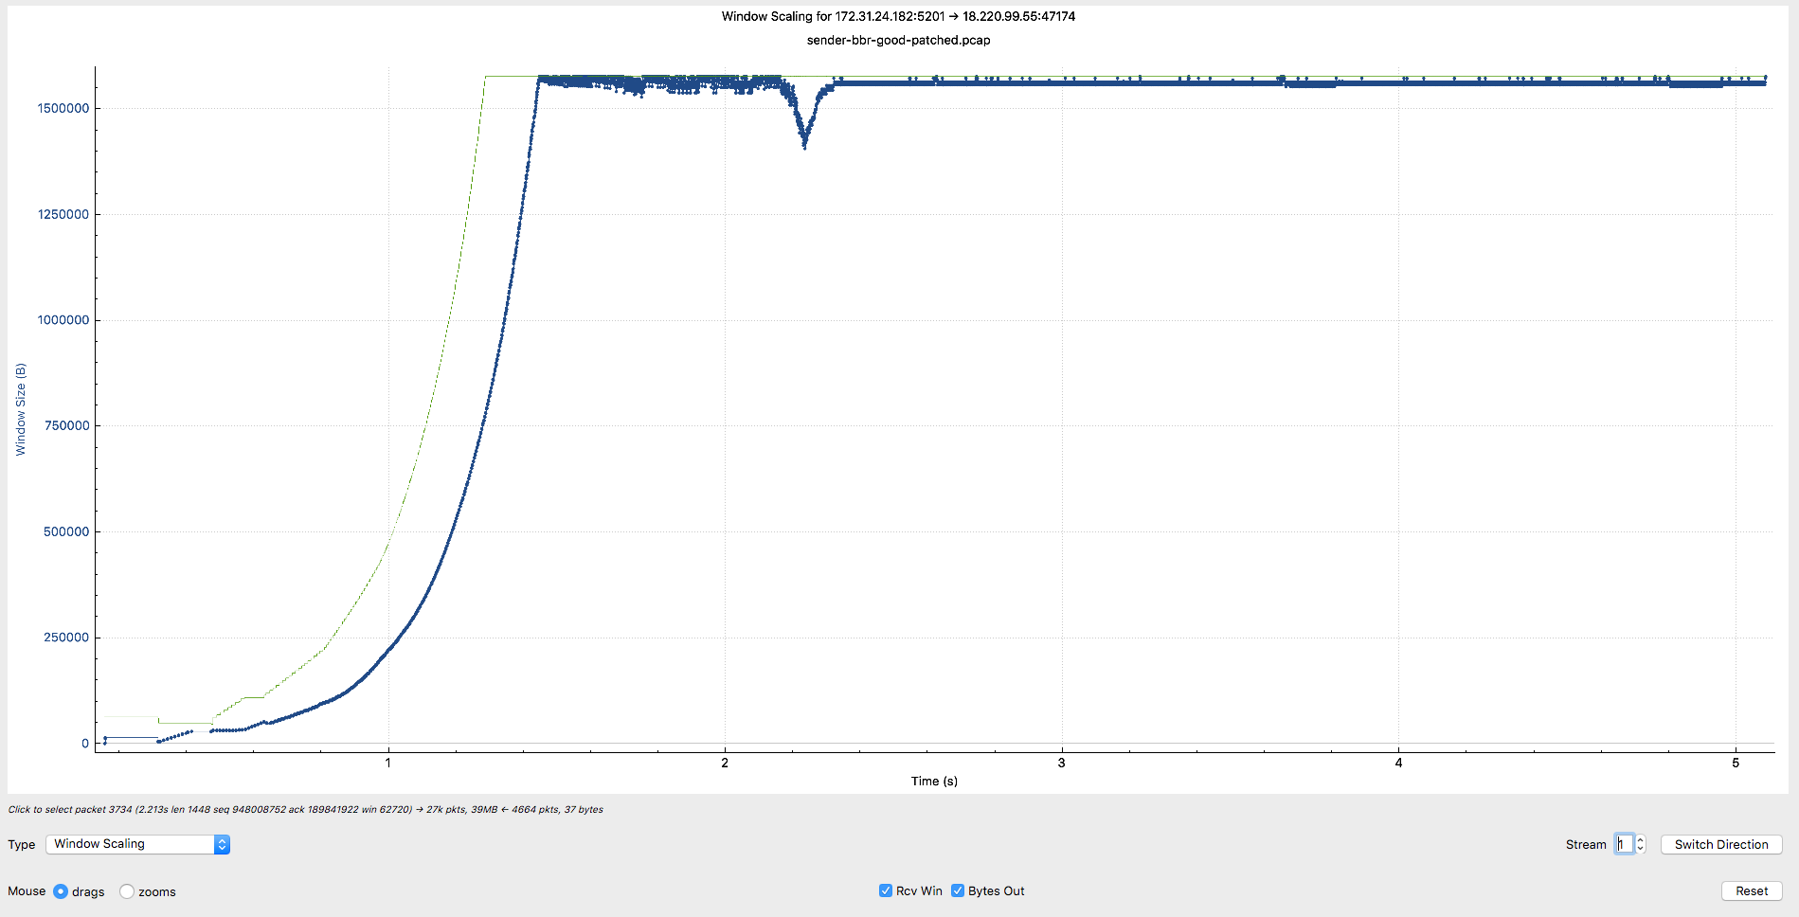Click the 750000 label on window size axis
The width and height of the screenshot is (1799, 917).
pos(66,425)
